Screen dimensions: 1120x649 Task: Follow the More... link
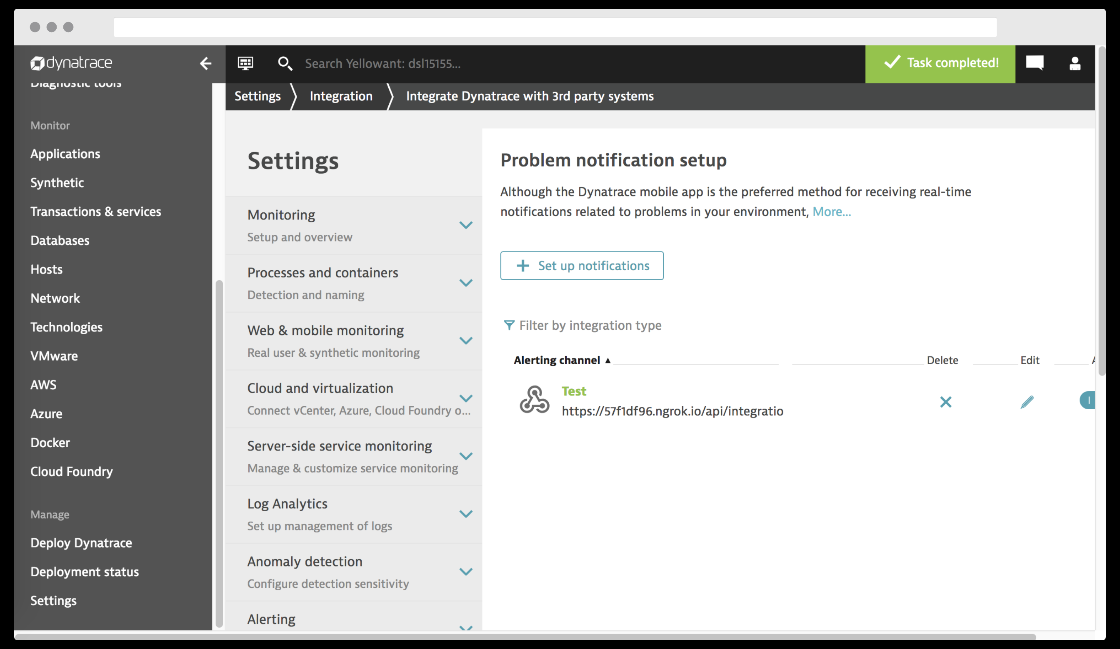pyautogui.click(x=831, y=212)
